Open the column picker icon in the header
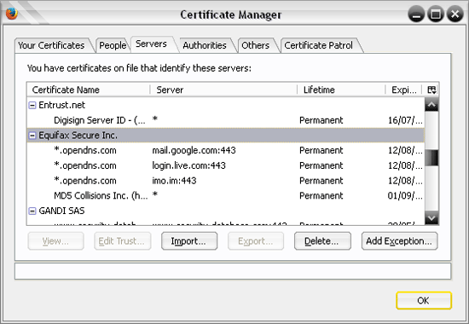 pyautogui.click(x=431, y=90)
